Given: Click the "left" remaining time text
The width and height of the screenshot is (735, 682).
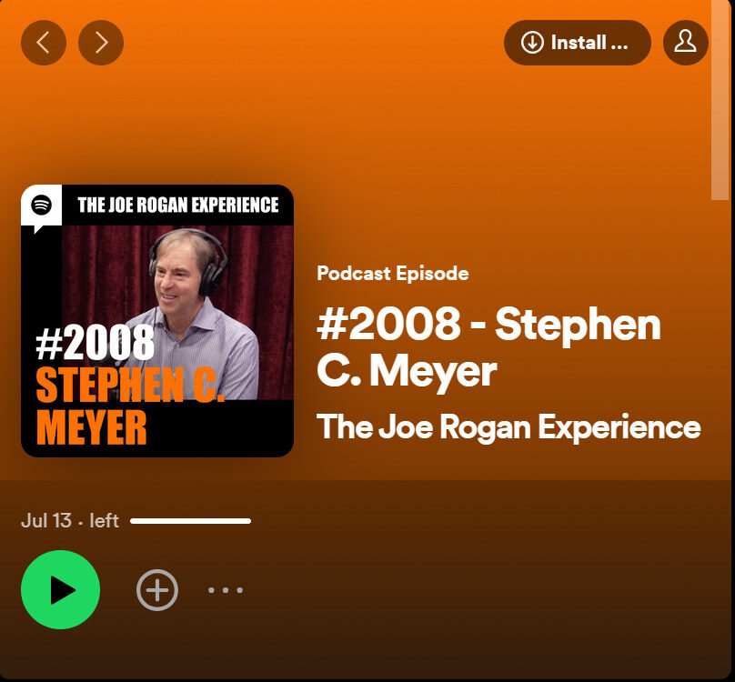Looking at the screenshot, I should [105, 521].
